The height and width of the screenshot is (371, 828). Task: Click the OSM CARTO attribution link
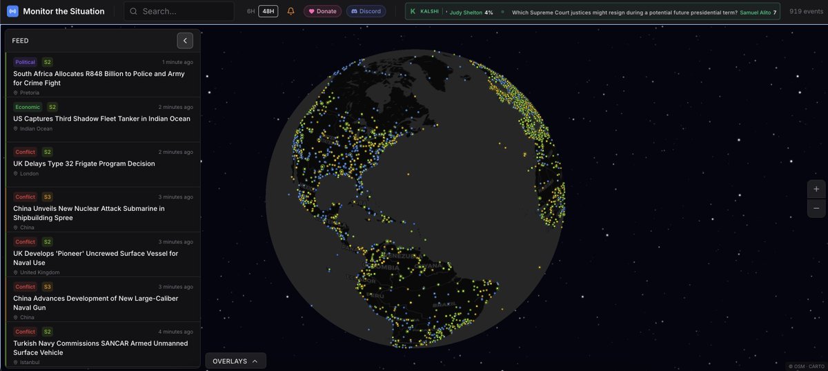click(807, 366)
